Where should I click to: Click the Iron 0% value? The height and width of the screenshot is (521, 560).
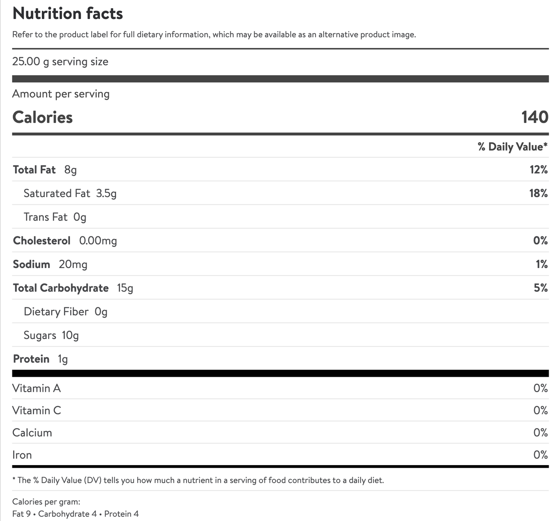[540, 455]
